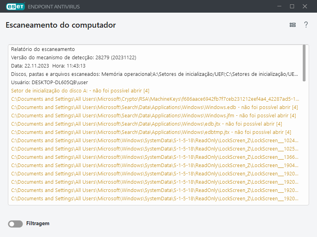Click the ESET logo in the title bar

click(x=15, y=6)
